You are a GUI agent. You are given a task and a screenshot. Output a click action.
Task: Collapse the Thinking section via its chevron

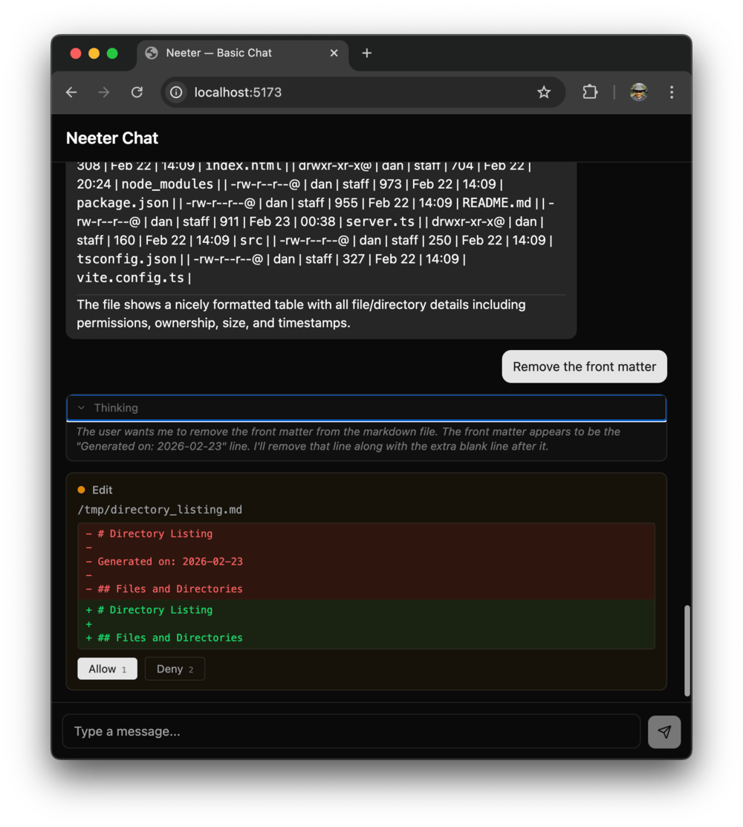point(82,408)
